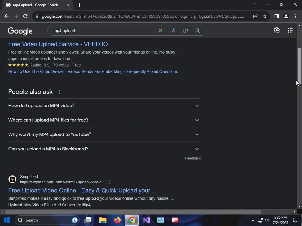Image resolution: width=302 pixels, height=226 pixels.
Task: Click the scroll down arrow
Action: 299,207
